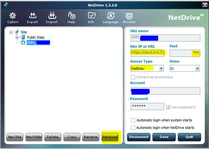This screenshot has width=209, height=149.
Task: Enable Connect as anonymous checkbox
Action: coord(133,77)
